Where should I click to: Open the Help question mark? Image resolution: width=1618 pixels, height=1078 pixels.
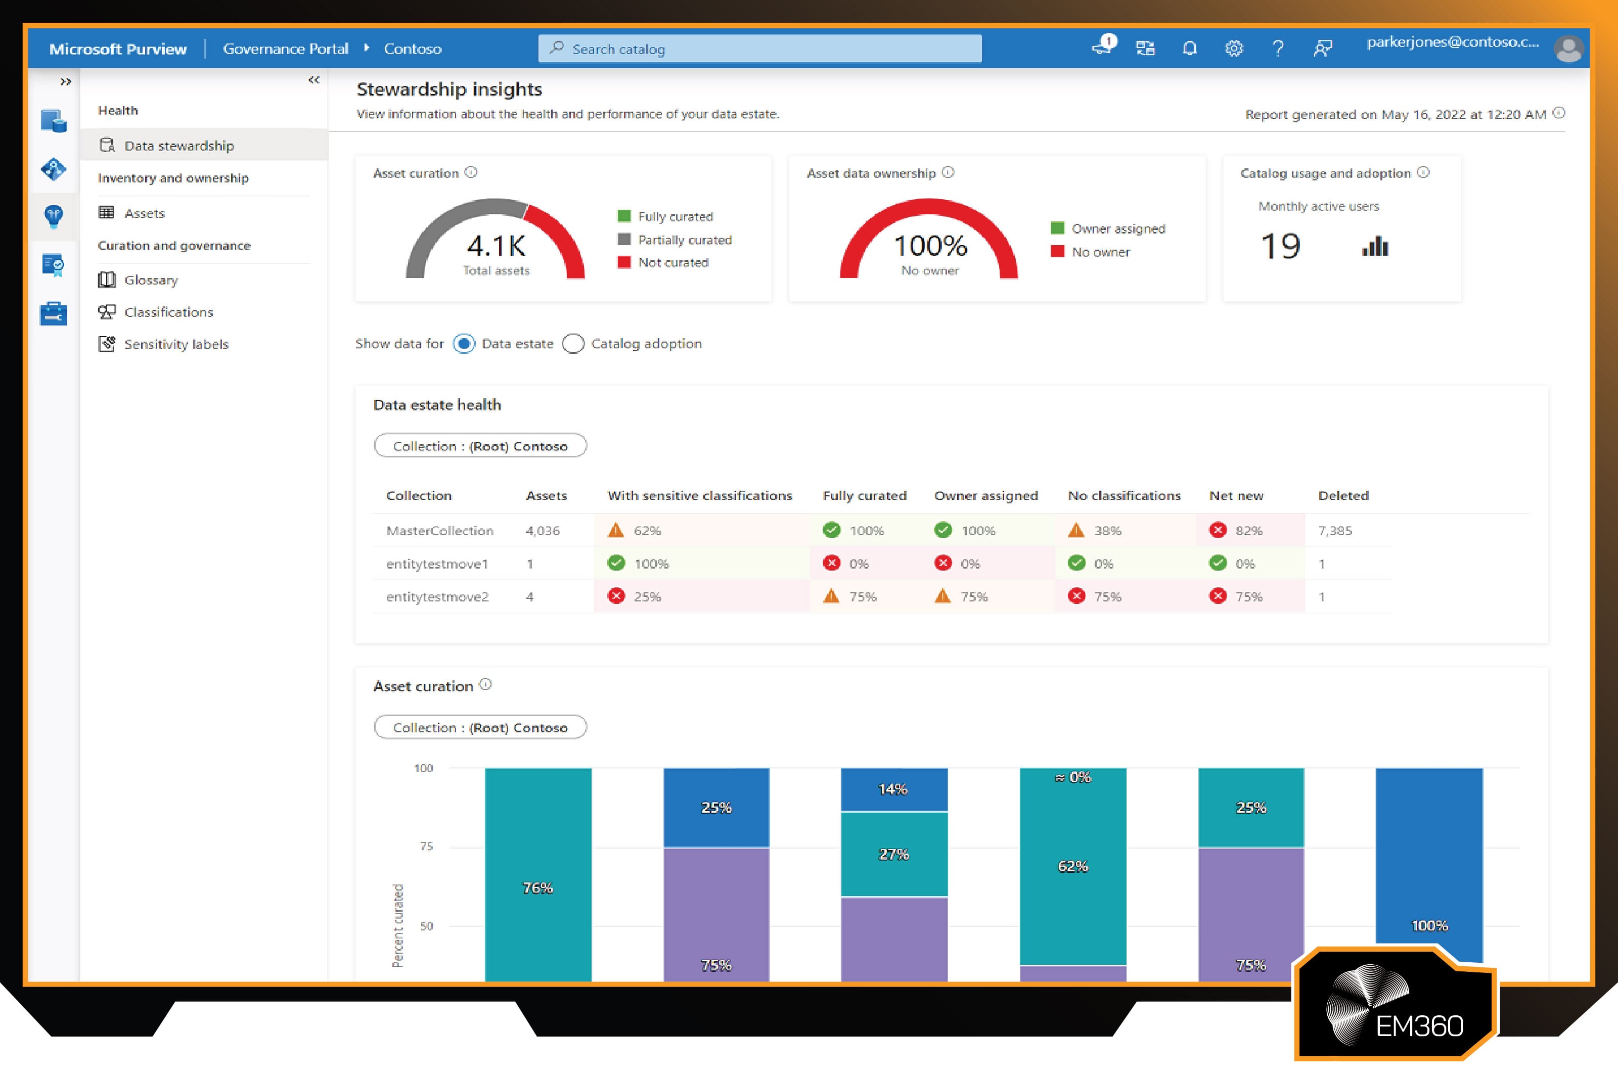pos(1278,48)
